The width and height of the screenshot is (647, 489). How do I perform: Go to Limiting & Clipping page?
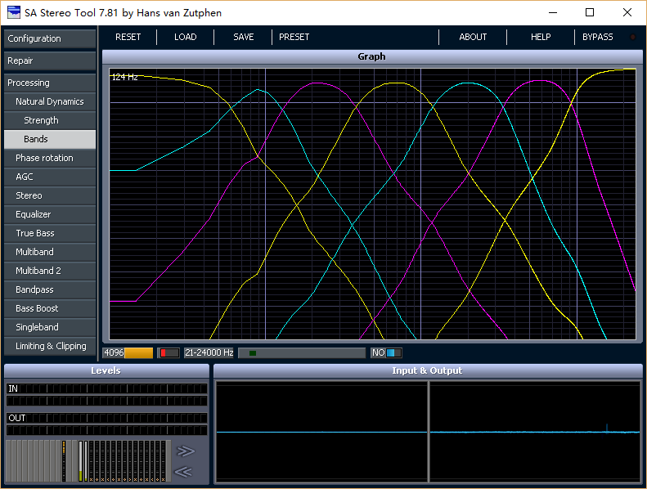49,346
